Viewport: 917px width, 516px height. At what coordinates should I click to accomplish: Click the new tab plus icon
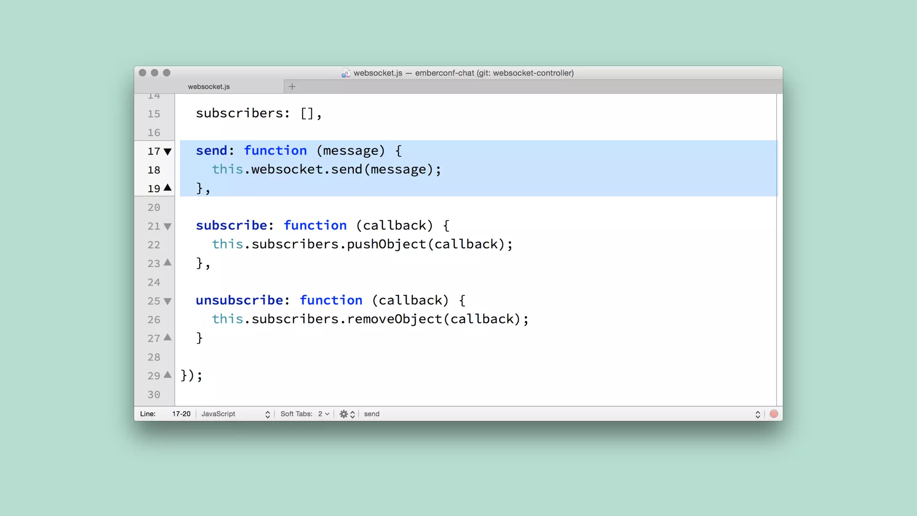[292, 86]
